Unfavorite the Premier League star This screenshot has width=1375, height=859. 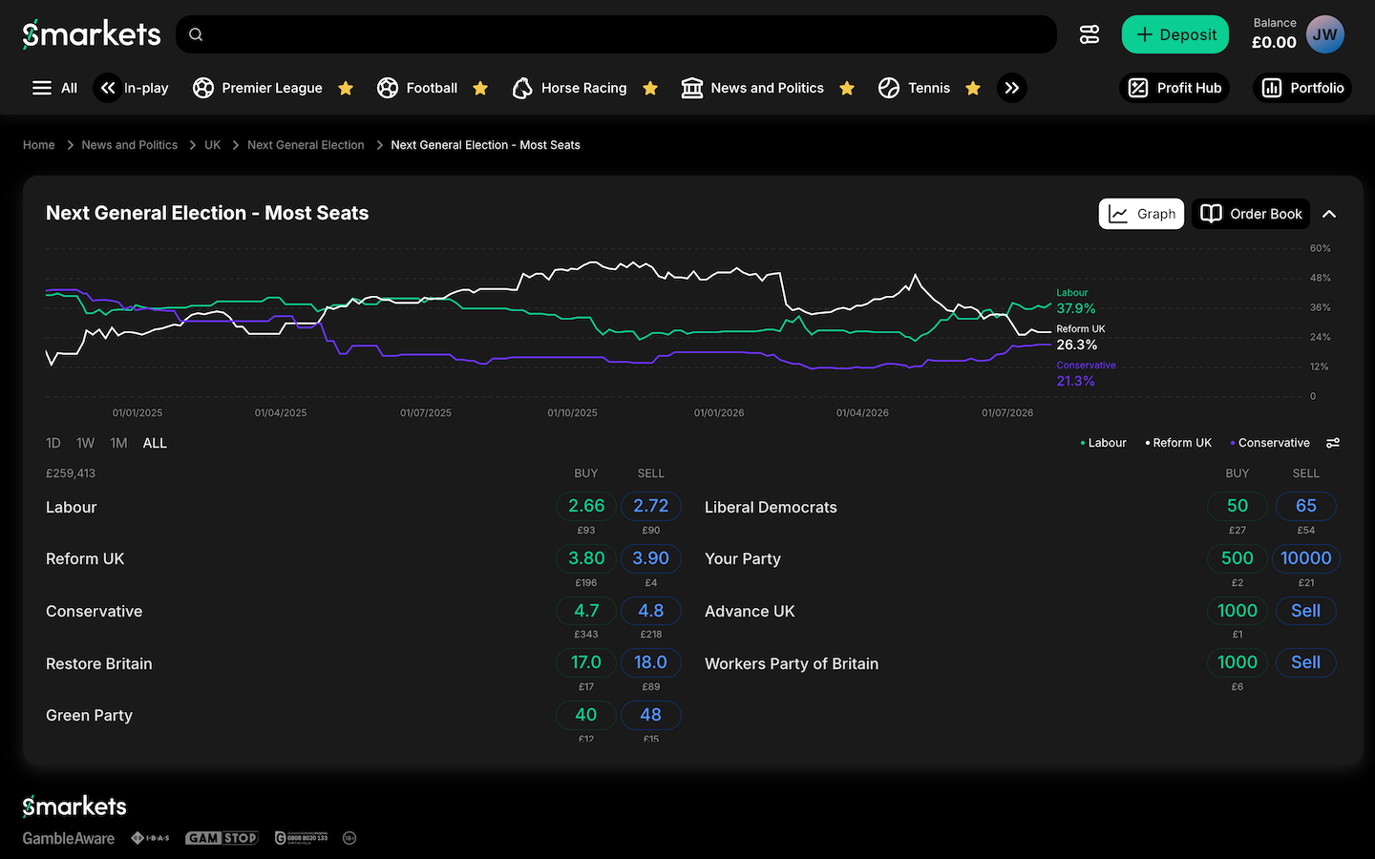pyautogui.click(x=346, y=88)
